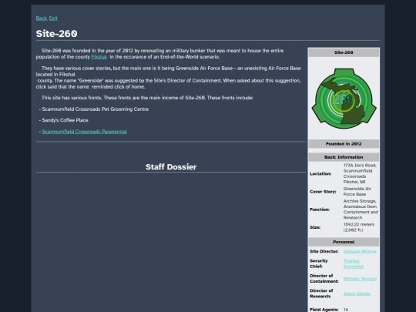Click the Site-260 emblem image
Image resolution: width=416 pixels, height=312 pixels.
click(344, 99)
